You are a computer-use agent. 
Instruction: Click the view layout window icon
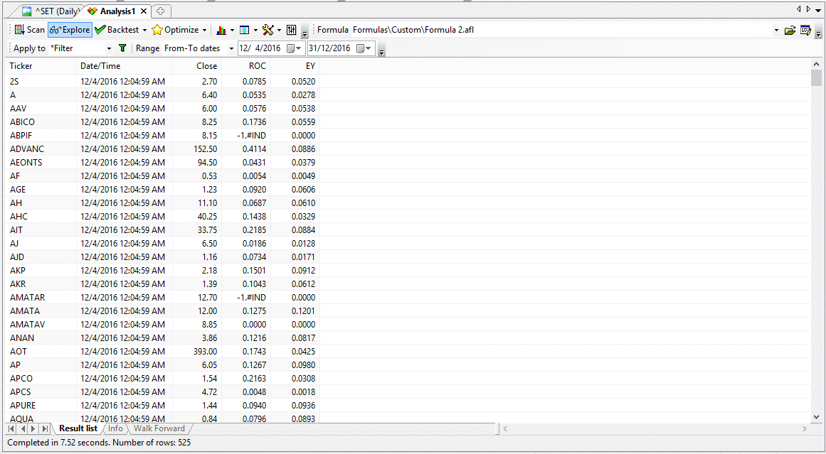pos(244,30)
